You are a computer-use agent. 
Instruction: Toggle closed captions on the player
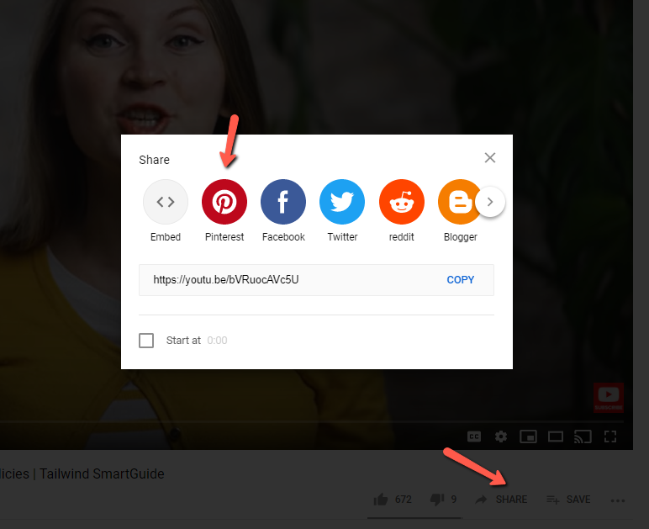(474, 436)
